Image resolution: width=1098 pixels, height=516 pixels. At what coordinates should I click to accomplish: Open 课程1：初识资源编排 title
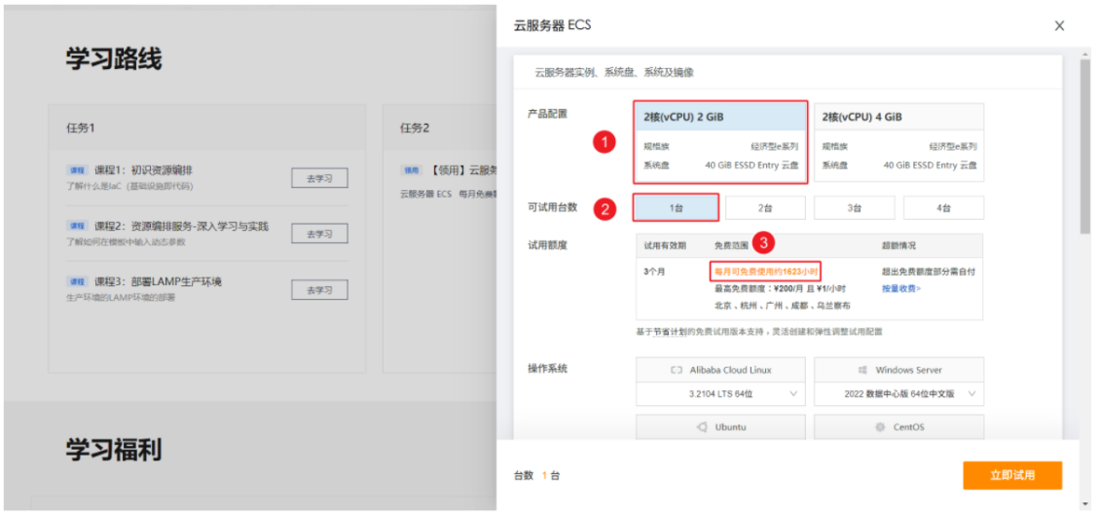coord(143,170)
